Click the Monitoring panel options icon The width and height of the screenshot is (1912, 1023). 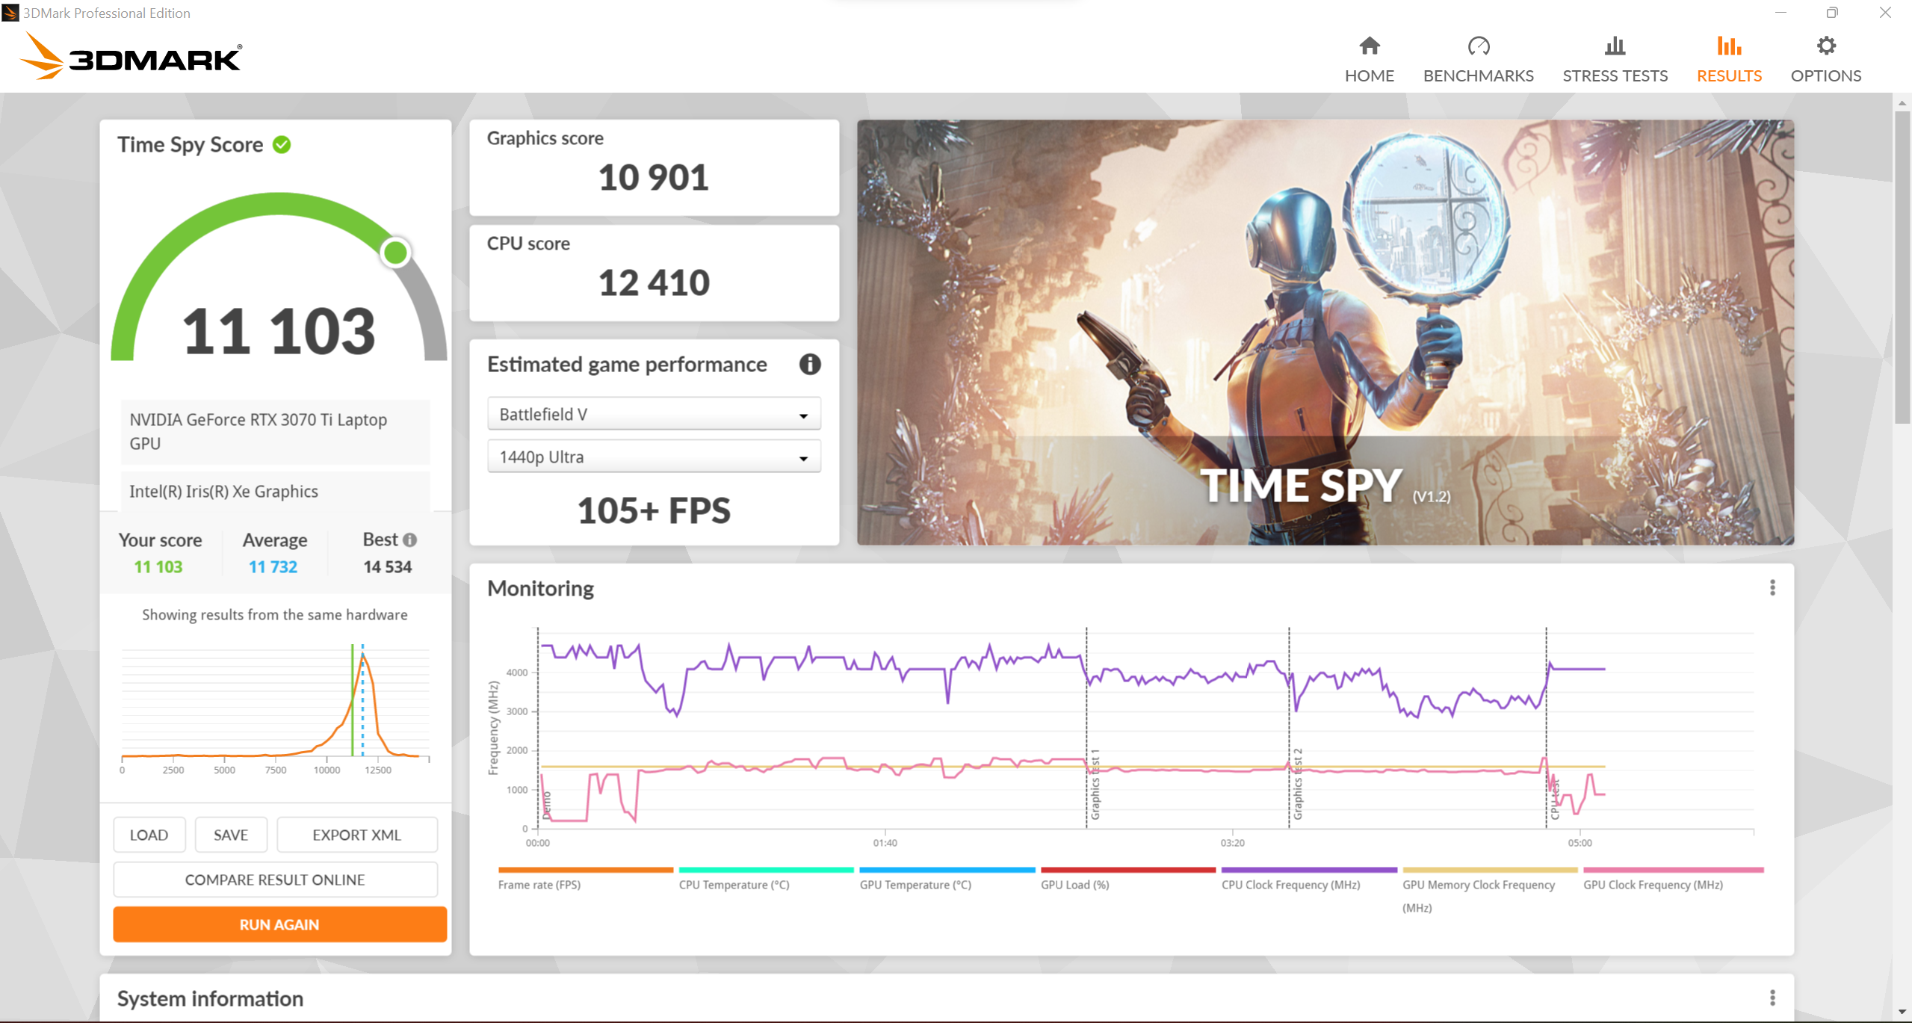pos(1772,588)
